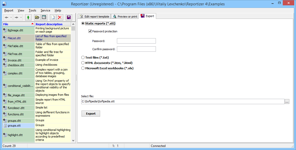Image resolution: width=296 pixels, height=150 pixels.
Task: Click the Export button
Action: click(91, 114)
